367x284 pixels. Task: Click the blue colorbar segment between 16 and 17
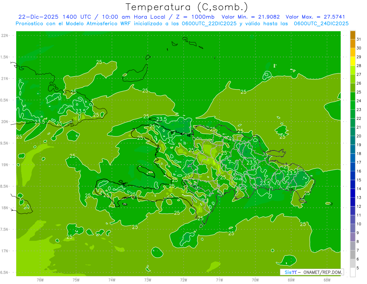(353, 167)
